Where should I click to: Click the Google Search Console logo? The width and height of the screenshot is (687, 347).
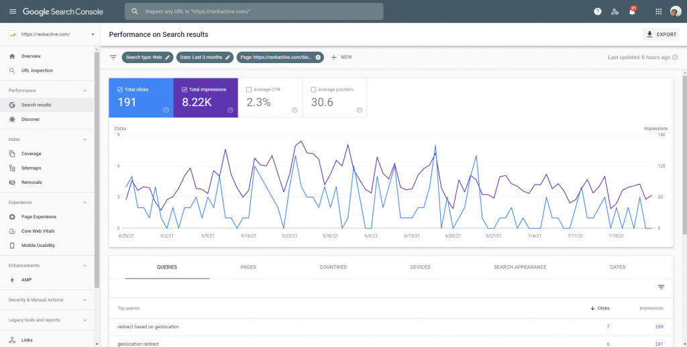[63, 12]
